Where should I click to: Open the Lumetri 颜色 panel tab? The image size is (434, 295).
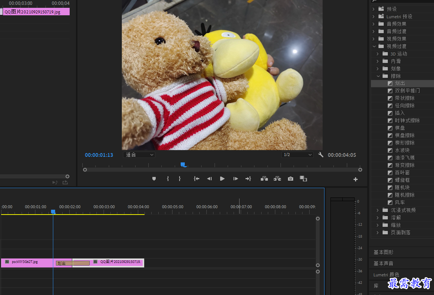386,275
